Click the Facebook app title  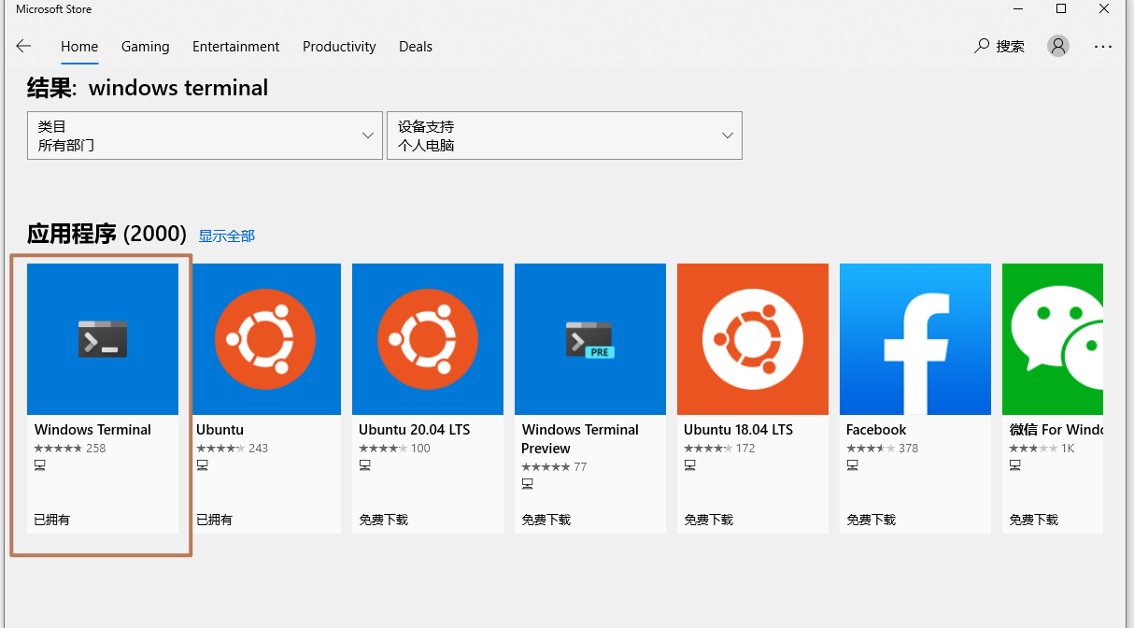point(876,430)
